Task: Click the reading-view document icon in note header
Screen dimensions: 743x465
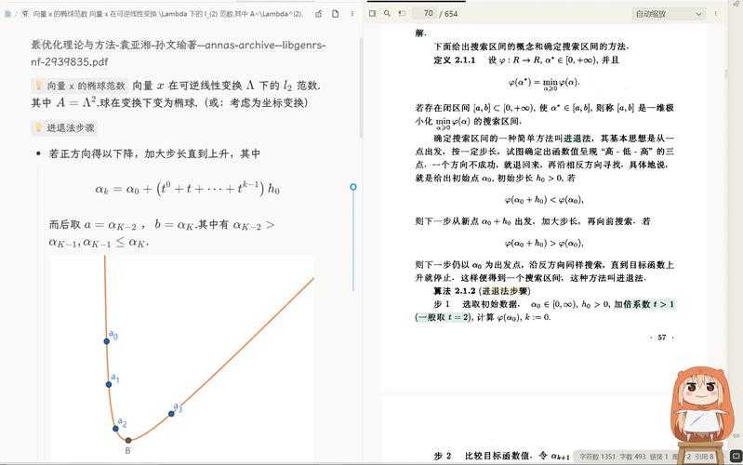Action: point(336,14)
